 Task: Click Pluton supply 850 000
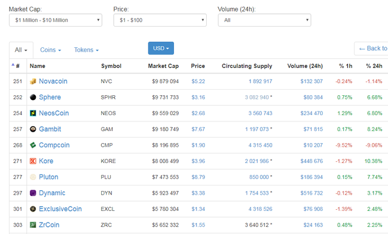click(x=259, y=177)
